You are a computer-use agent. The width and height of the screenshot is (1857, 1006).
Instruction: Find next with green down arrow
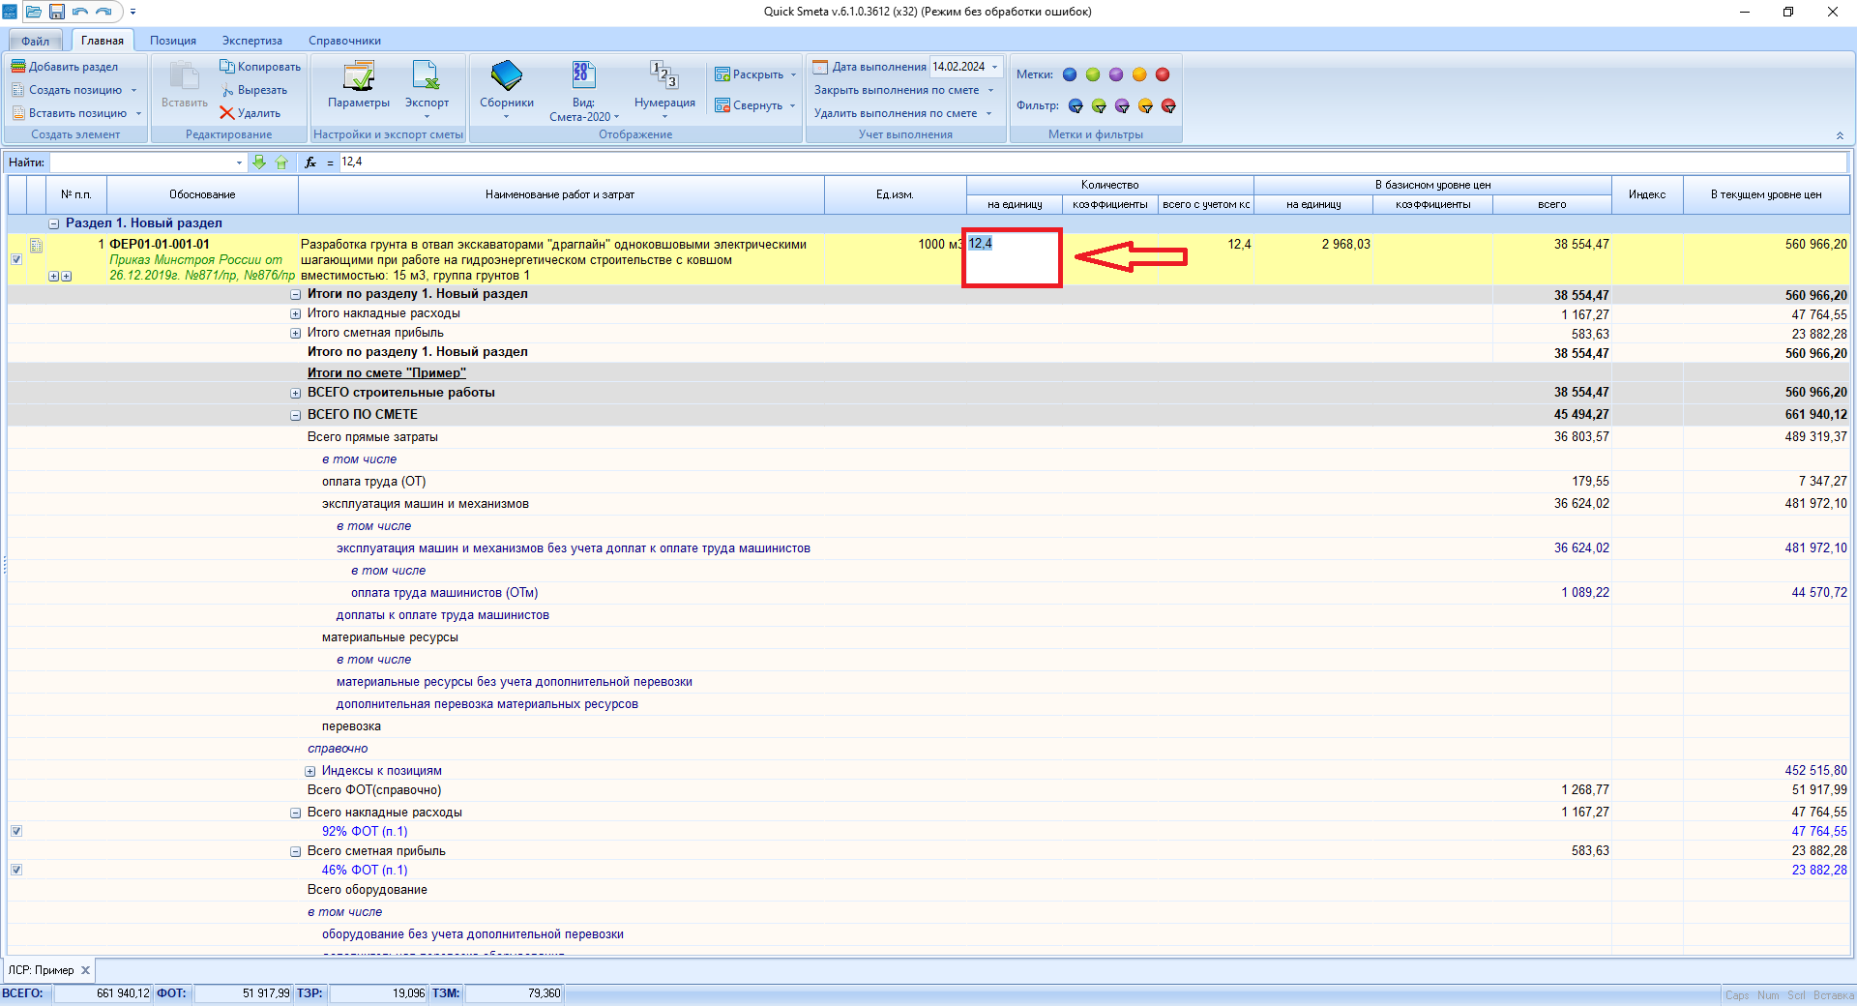coord(259,163)
